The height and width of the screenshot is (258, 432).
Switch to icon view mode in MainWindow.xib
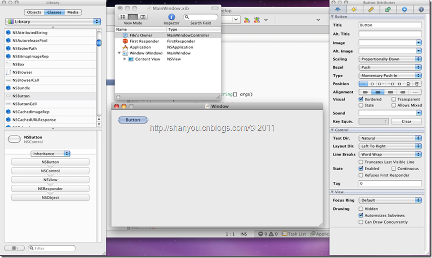(123, 17)
